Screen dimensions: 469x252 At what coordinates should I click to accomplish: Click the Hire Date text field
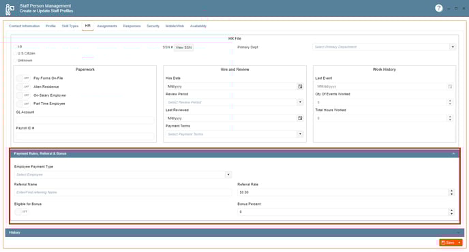tap(231, 86)
